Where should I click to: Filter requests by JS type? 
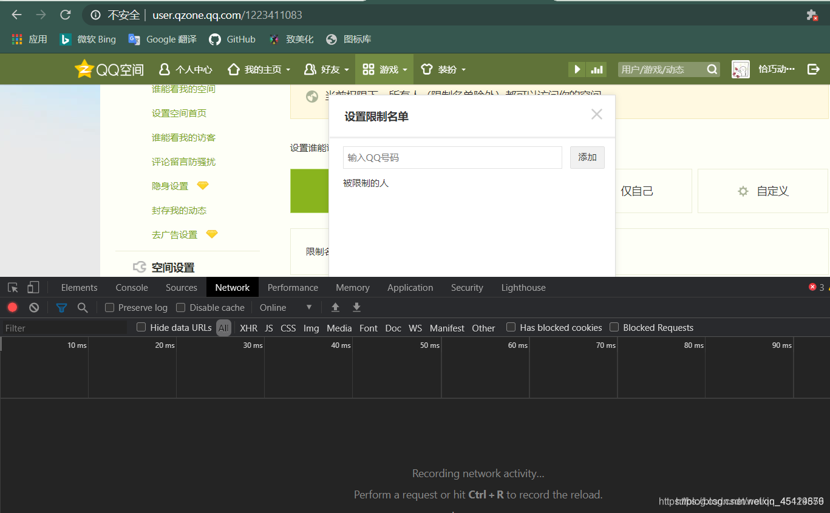269,328
